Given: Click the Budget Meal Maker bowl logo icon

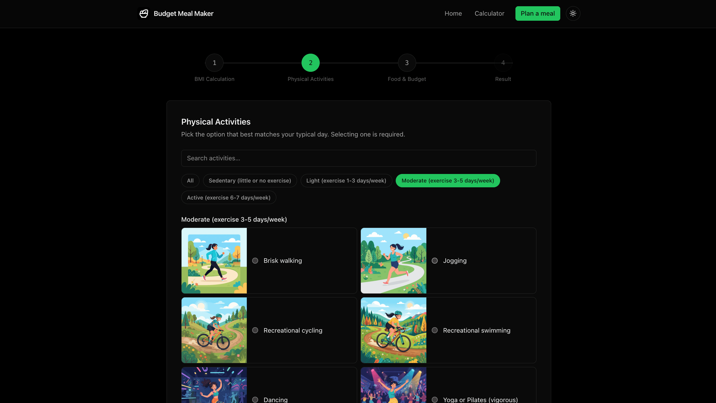Looking at the screenshot, I should click(144, 13).
